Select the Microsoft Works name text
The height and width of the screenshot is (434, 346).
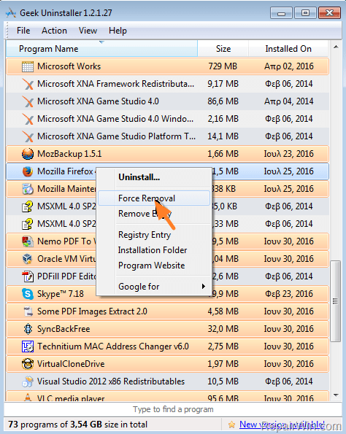[x=69, y=66]
